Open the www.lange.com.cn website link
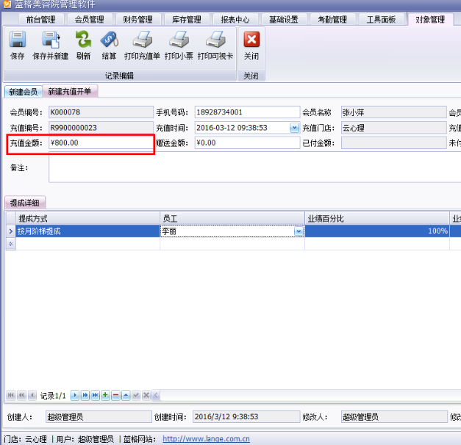Image resolution: width=461 pixels, height=445 pixels. 206,439
